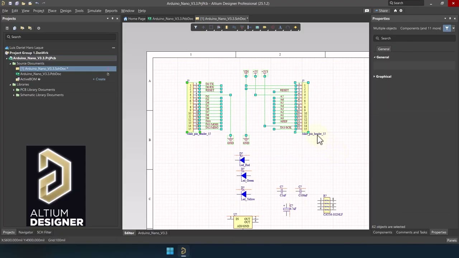Collapse the Source Documents folder
Viewport: 459px width, 258px height.
pyautogui.click(x=10, y=63)
